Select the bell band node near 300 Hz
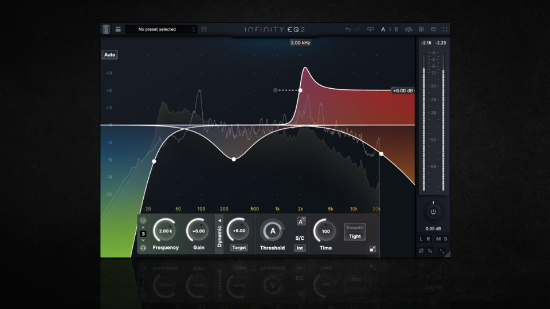 (x=234, y=160)
